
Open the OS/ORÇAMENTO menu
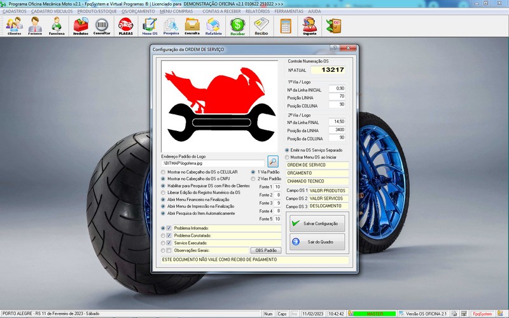click(138, 11)
